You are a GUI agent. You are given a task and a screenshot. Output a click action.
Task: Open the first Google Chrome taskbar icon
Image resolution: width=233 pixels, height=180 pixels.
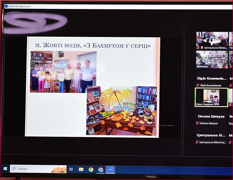point(91,169)
